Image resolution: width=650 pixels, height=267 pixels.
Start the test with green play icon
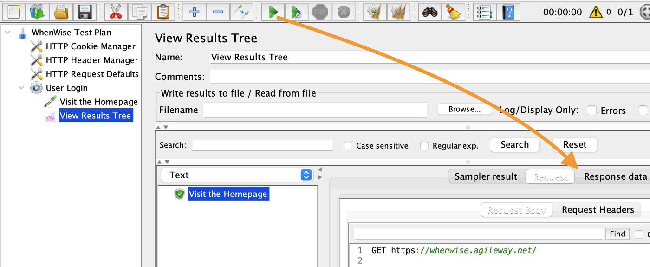(273, 12)
